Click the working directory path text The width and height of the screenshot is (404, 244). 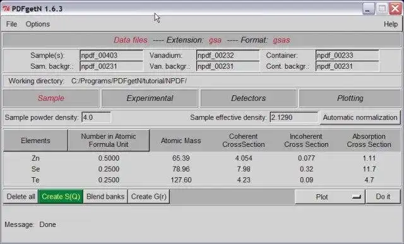129,81
